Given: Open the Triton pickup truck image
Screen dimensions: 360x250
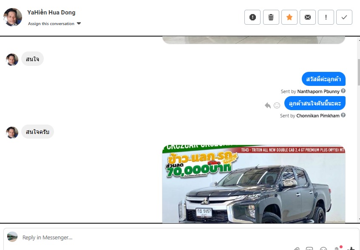Looking at the screenshot, I should coord(254,184).
